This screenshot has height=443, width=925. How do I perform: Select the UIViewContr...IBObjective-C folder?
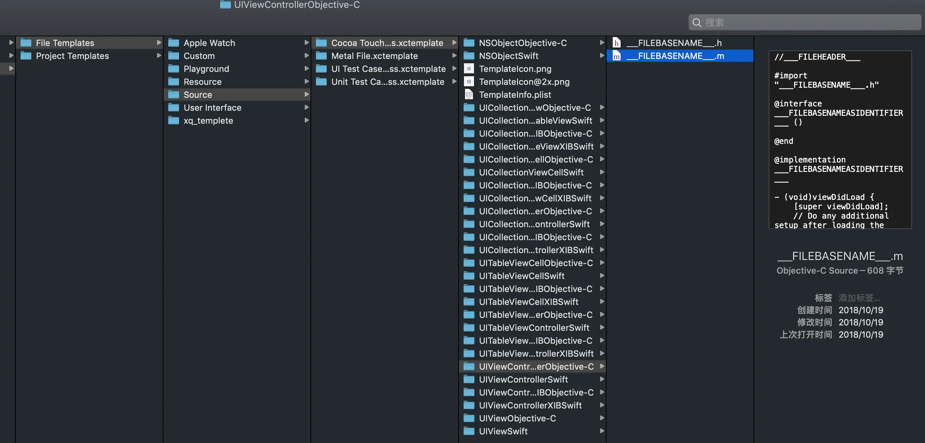[532, 392]
